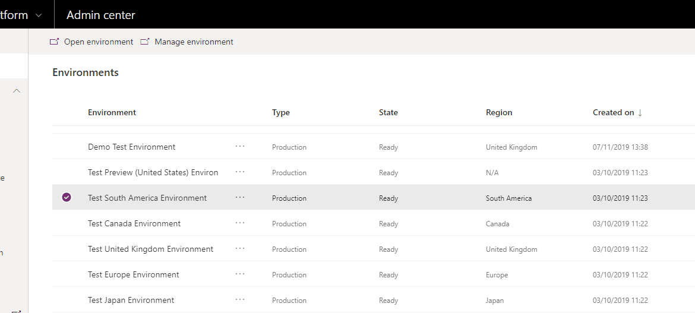Open Test United Kingdom Environment link
Image resolution: width=695 pixels, height=313 pixels.
pyautogui.click(x=151, y=249)
